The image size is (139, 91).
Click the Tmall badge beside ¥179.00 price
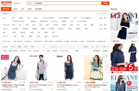(112, 72)
